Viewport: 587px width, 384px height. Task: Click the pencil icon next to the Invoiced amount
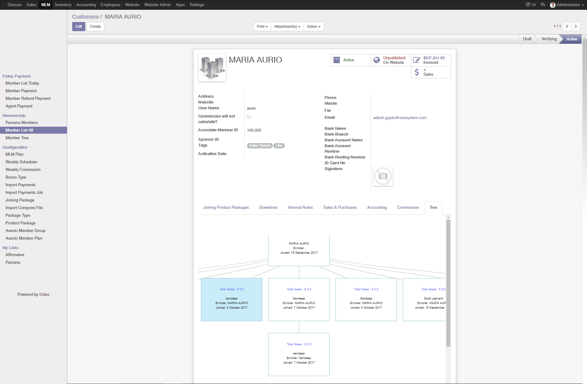(416, 60)
